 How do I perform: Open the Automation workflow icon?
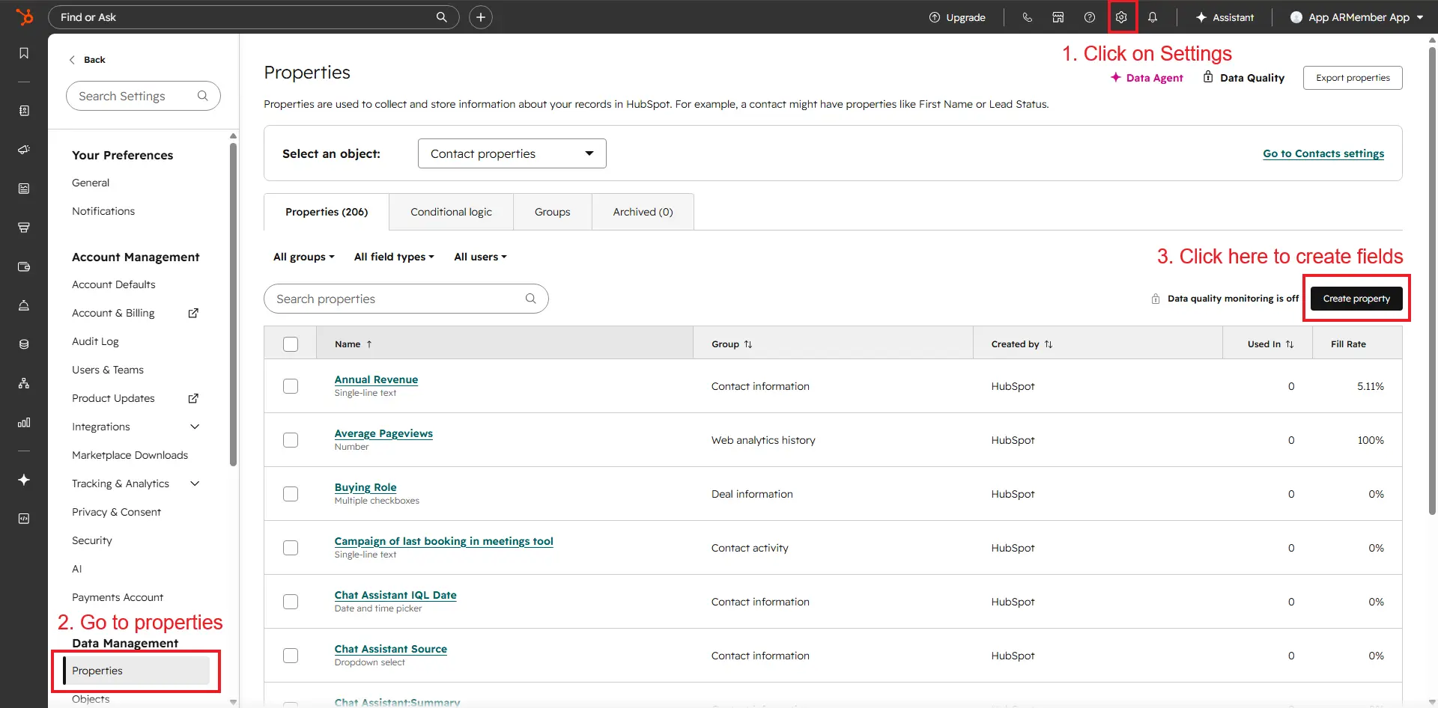pos(24,383)
